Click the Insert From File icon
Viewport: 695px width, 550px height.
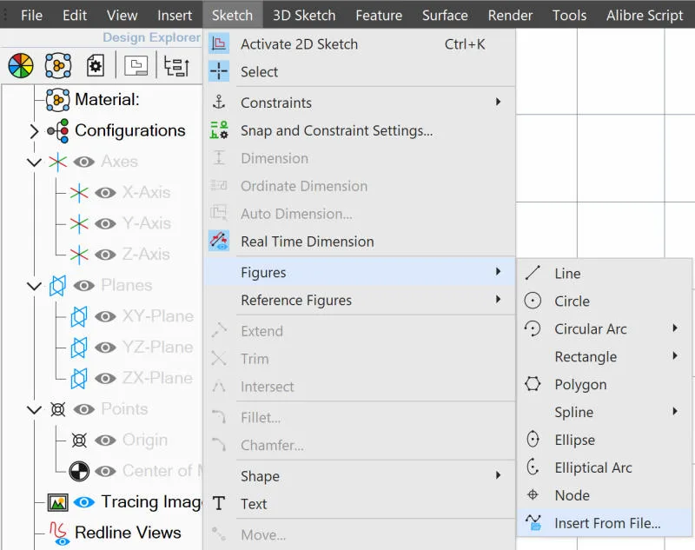[533, 522]
